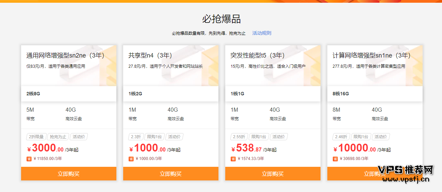Click the text 277.8元/月 description

[x=369, y=66]
